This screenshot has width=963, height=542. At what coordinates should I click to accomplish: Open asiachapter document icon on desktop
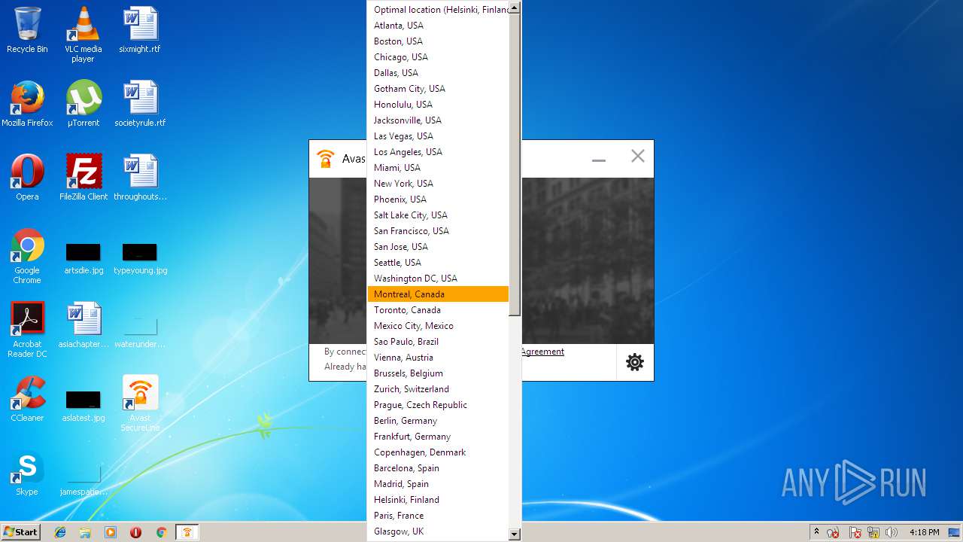pos(84,325)
